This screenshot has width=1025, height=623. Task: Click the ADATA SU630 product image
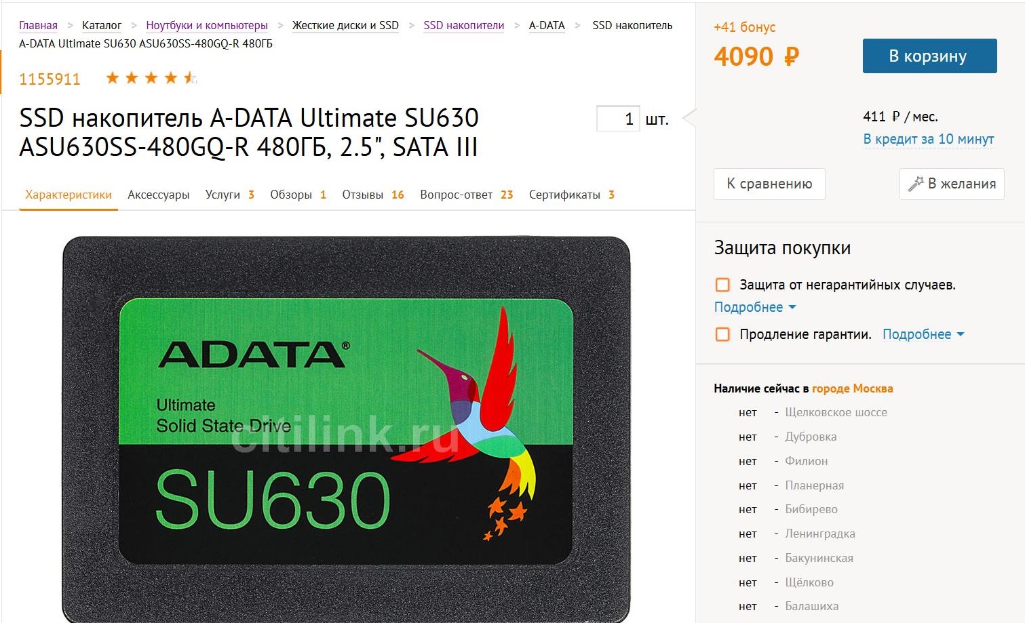[347, 430]
